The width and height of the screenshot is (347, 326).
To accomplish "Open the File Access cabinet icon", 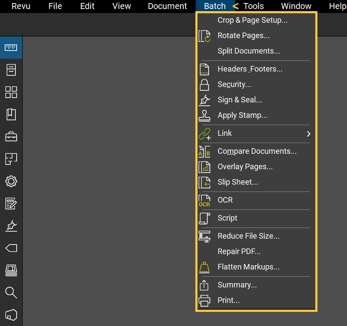I will click(x=11, y=70).
